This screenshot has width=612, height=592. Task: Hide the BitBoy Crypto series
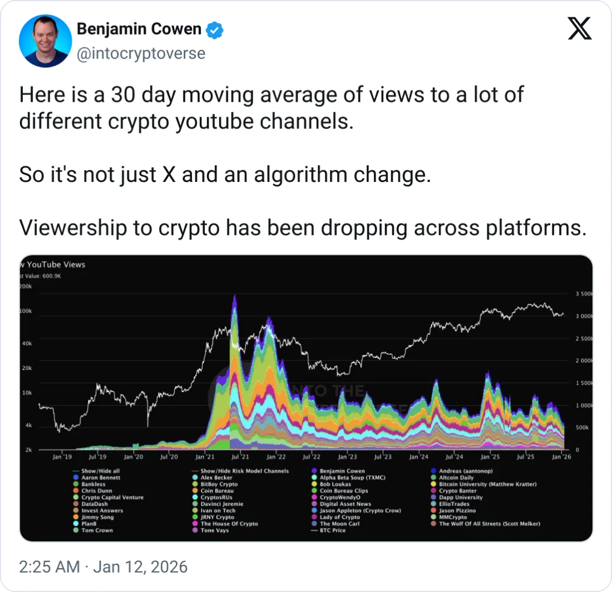pyautogui.click(x=219, y=484)
